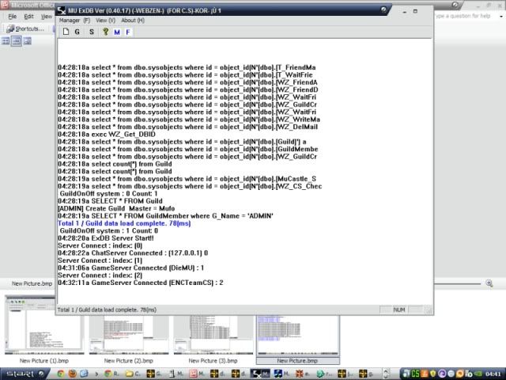Open the View (V) menu in ExDB
506x380 pixels.
(105, 20)
